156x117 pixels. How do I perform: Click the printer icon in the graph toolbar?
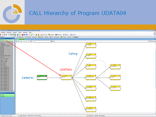pyautogui.click(x=21, y=41)
